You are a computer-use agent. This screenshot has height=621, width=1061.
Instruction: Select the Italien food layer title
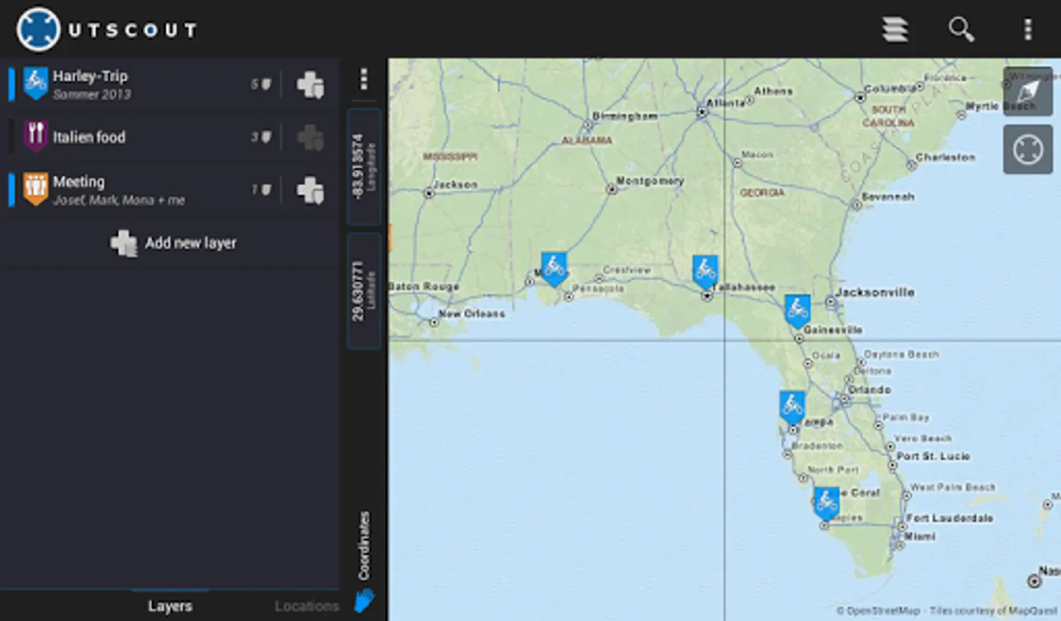[x=89, y=137]
